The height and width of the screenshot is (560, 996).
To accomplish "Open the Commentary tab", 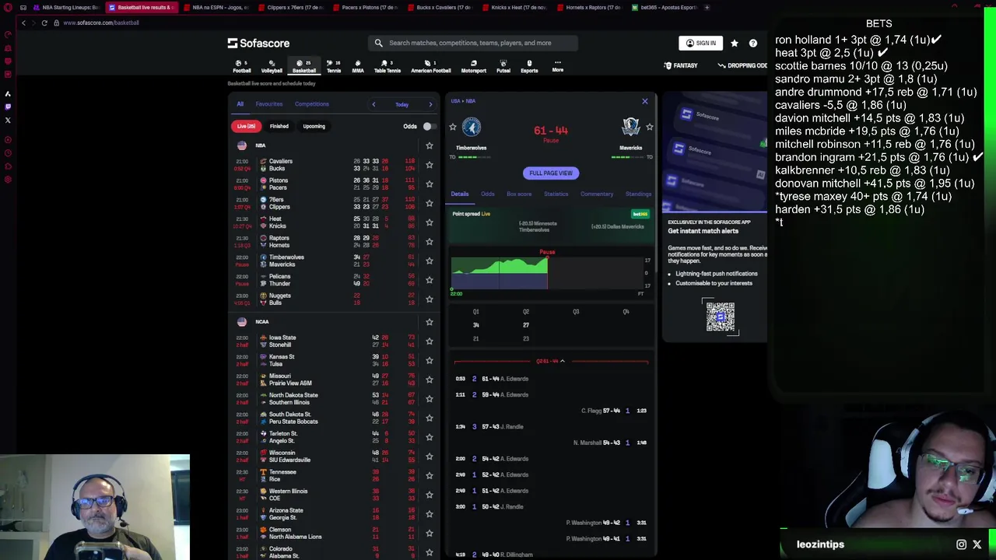I will click(597, 194).
